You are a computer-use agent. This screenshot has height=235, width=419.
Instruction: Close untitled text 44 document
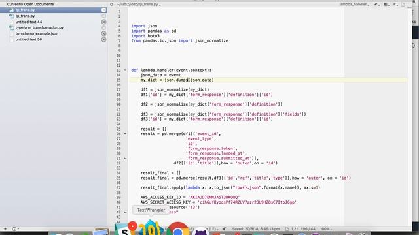[103, 22]
